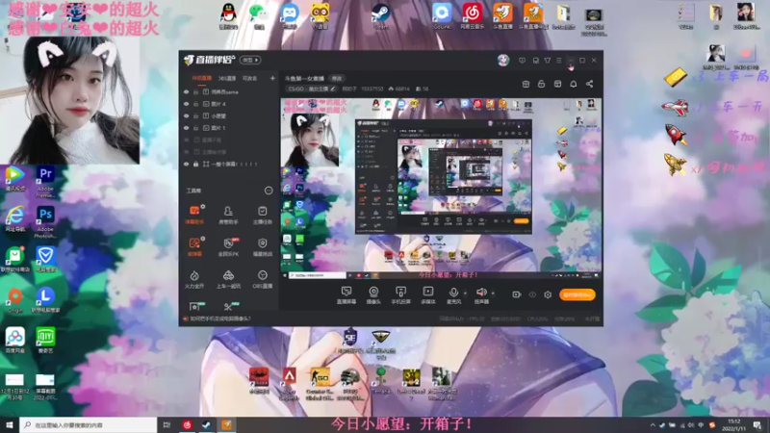Click 修改 button beside stream title
Image resolution: width=770 pixels, height=433 pixels.
(x=336, y=79)
